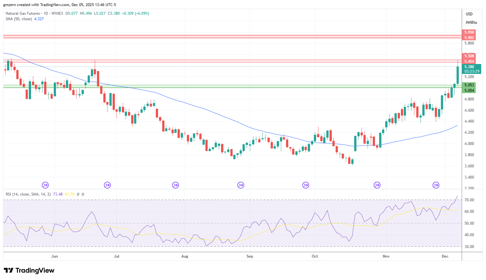Click the contract roll marker just before Oct
486x280 pixels.
coord(306,185)
